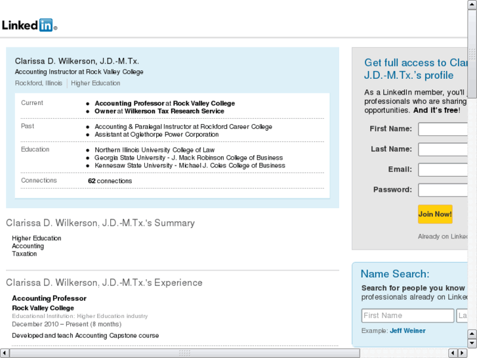Click horizontal scrollbar left arrow at far left
Image resolution: width=477 pixels, height=358 pixels.
coord(5,353)
